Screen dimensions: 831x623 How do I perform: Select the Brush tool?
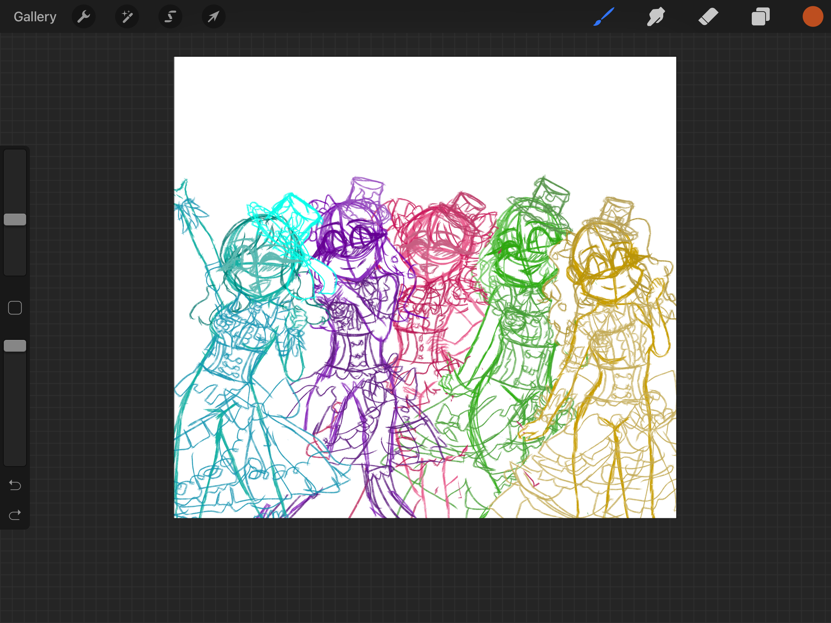click(604, 16)
